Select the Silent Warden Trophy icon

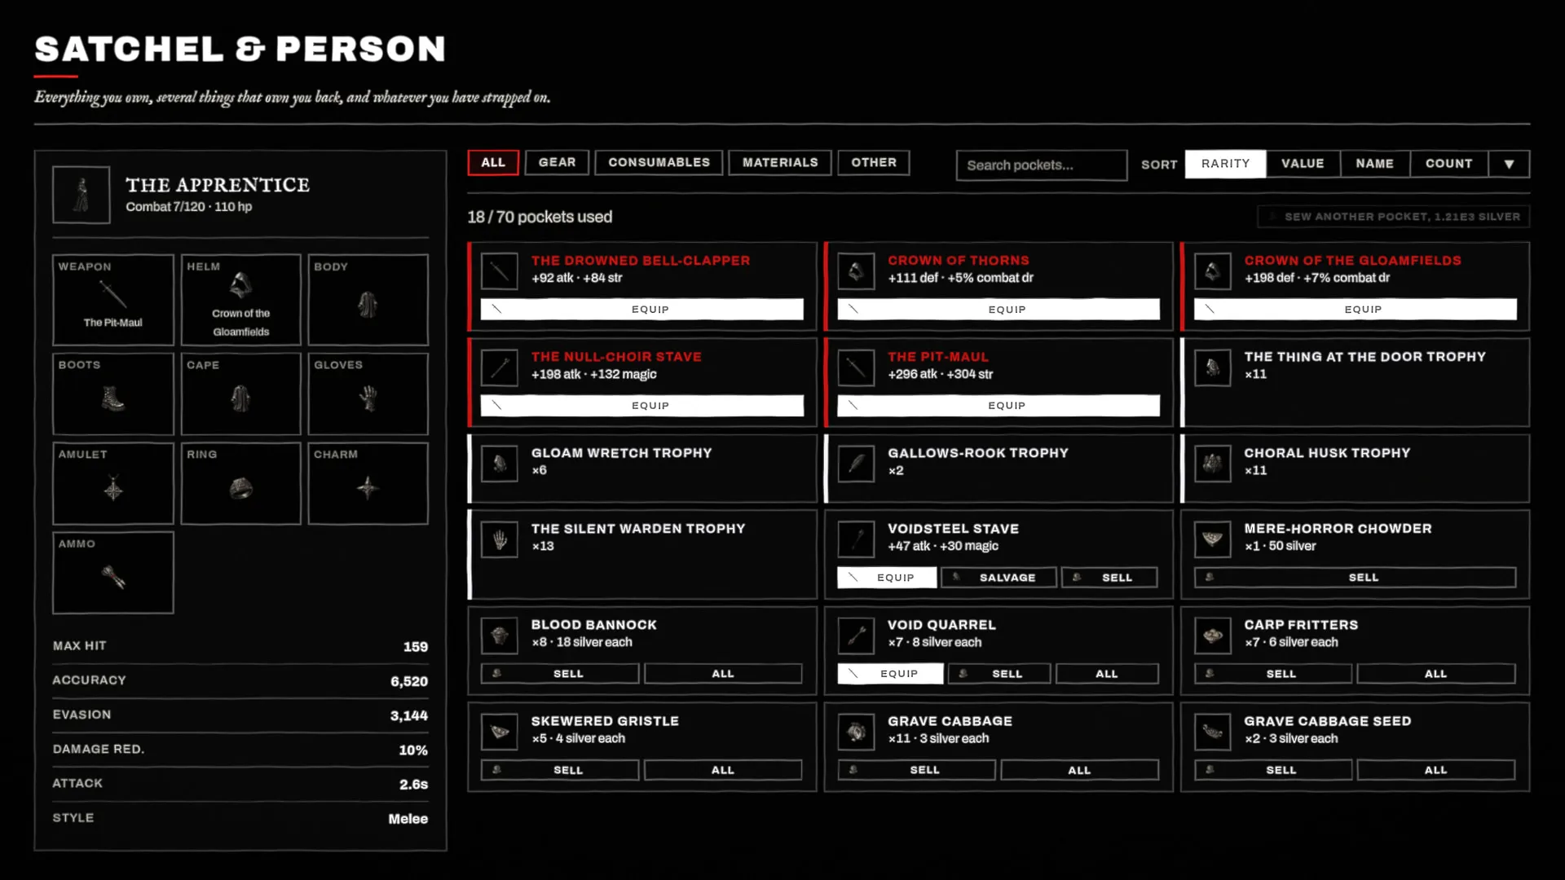coord(499,539)
